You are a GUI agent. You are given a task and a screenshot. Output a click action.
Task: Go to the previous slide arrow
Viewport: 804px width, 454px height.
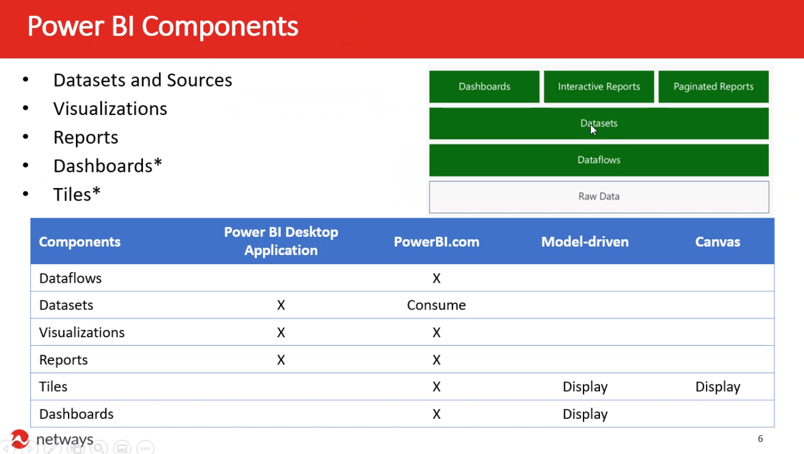coord(7,448)
